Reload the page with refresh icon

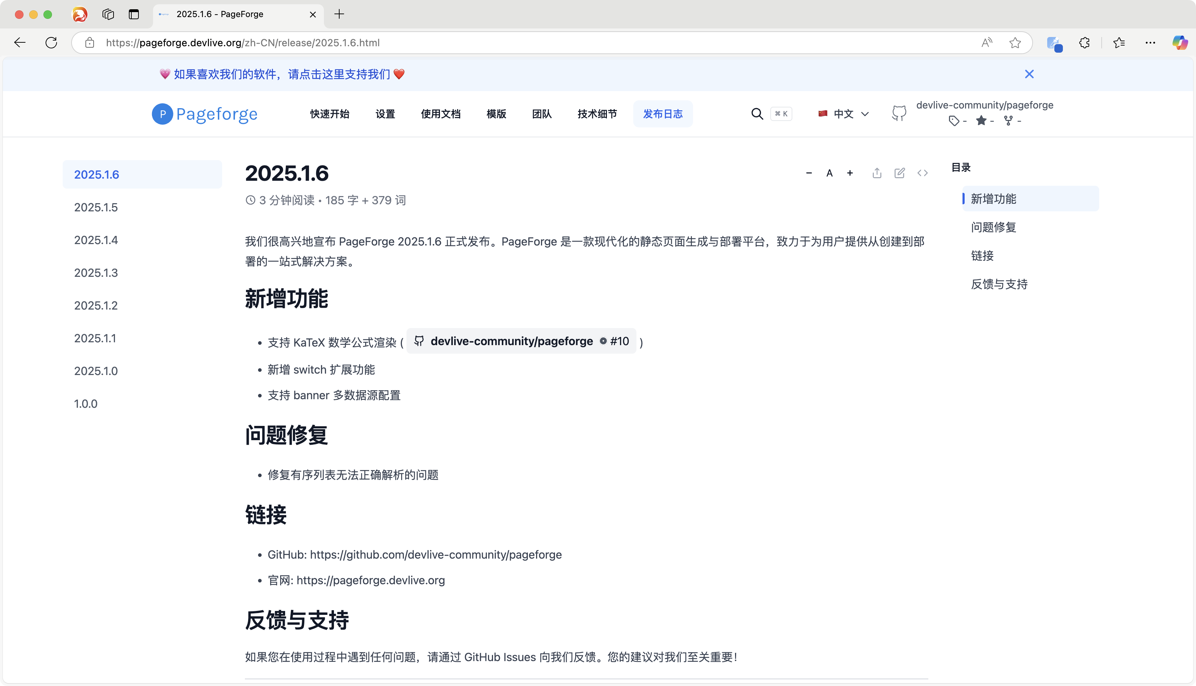[51, 43]
